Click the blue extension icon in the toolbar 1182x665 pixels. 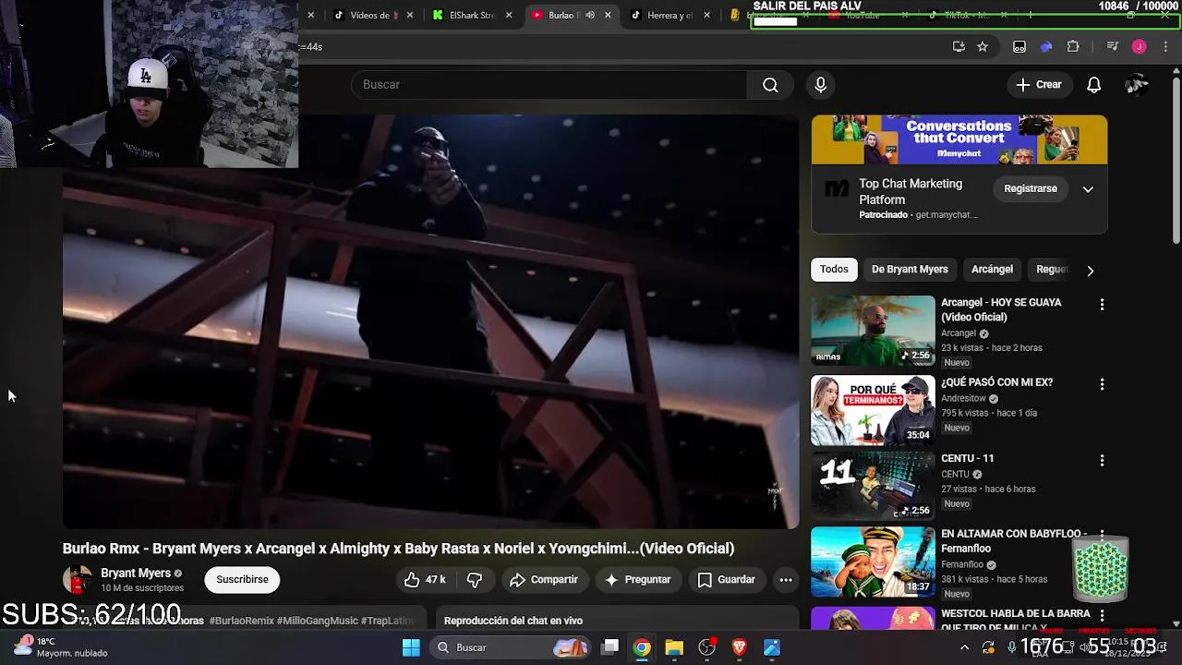pyautogui.click(x=1046, y=47)
